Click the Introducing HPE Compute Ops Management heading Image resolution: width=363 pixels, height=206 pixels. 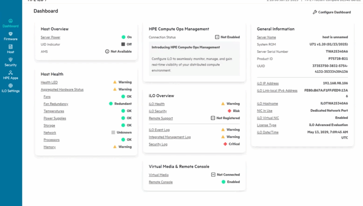click(x=186, y=47)
